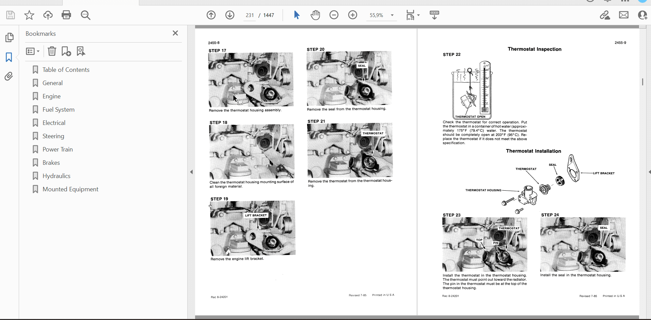This screenshot has width=651, height=320.
Task: Toggle the page thumbnails panel
Action: click(x=9, y=37)
